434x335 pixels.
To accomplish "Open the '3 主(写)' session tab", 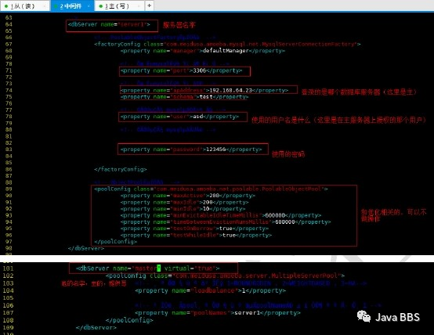I will tap(119, 5).
